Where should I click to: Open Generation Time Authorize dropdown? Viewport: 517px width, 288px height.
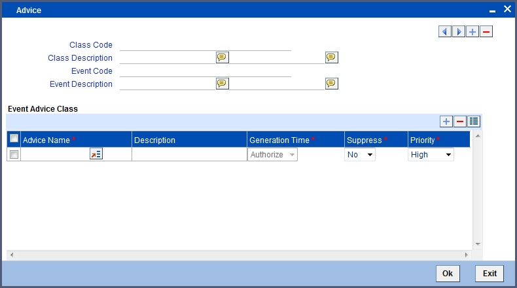point(272,154)
